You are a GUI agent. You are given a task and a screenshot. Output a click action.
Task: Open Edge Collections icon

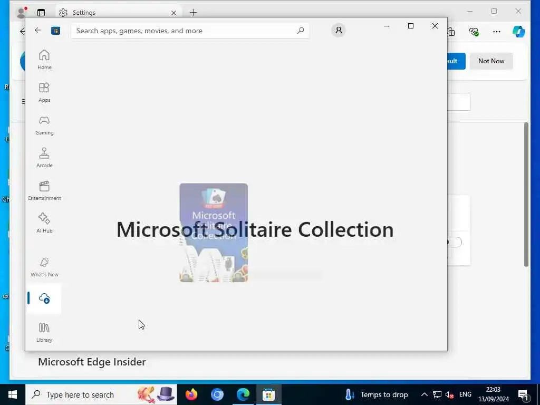(x=451, y=32)
